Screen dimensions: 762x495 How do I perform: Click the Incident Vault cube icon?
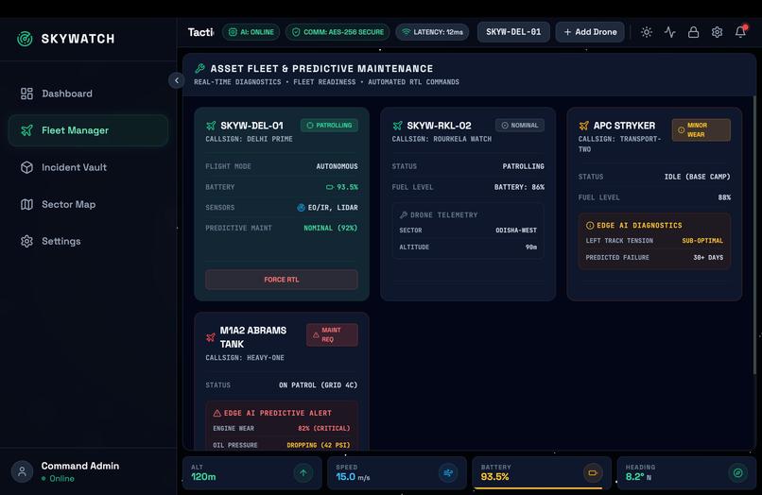pos(26,167)
